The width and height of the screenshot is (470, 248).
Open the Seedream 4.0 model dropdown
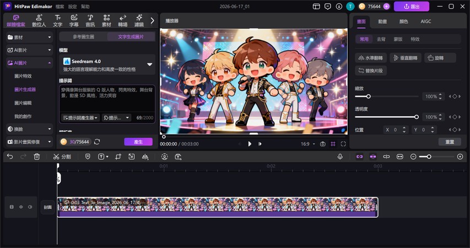point(107,65)
